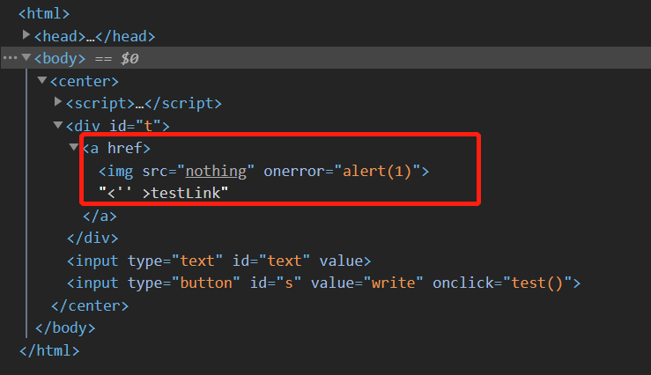Select the closing div tag
The width and height of the screenshot is (651, 375).
(92, 238)
